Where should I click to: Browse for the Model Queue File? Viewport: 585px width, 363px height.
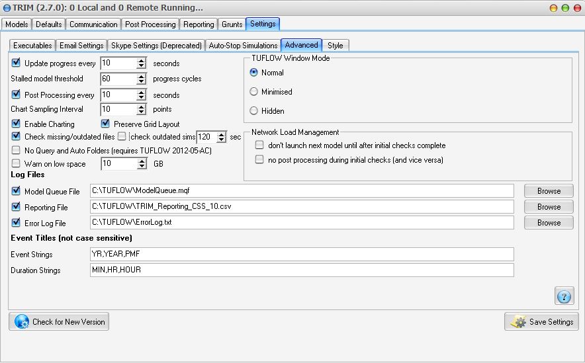pyautogui.click(x=549, y=191)
